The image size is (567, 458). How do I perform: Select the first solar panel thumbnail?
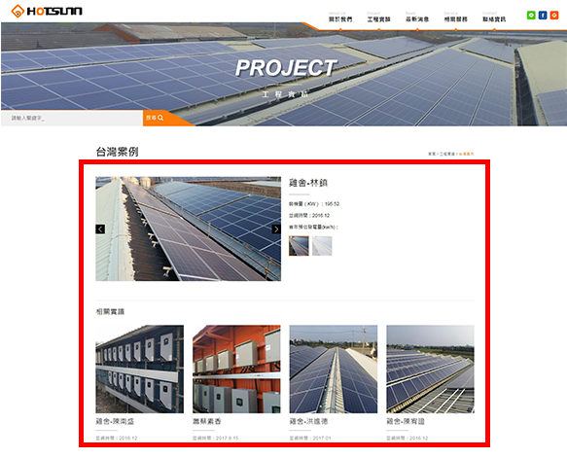tap(299, 246)
